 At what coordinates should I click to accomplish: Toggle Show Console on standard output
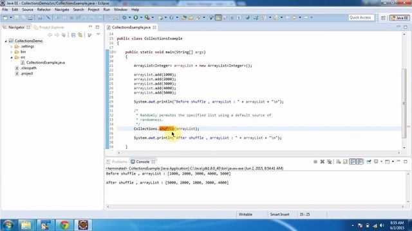point(352,162)
